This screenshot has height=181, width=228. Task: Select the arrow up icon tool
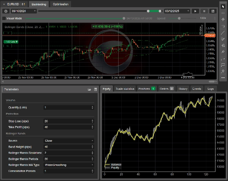[x=223, y=71]
